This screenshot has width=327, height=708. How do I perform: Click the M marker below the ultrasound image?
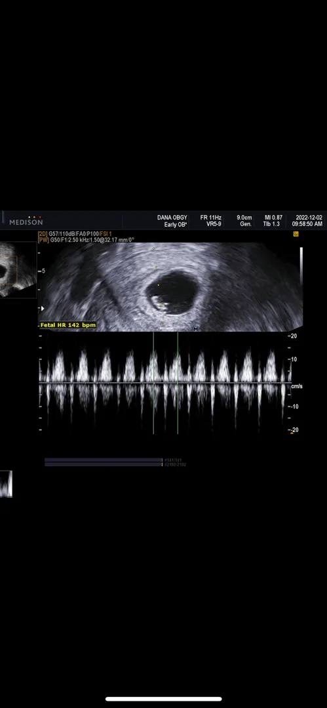pos(195,329)
